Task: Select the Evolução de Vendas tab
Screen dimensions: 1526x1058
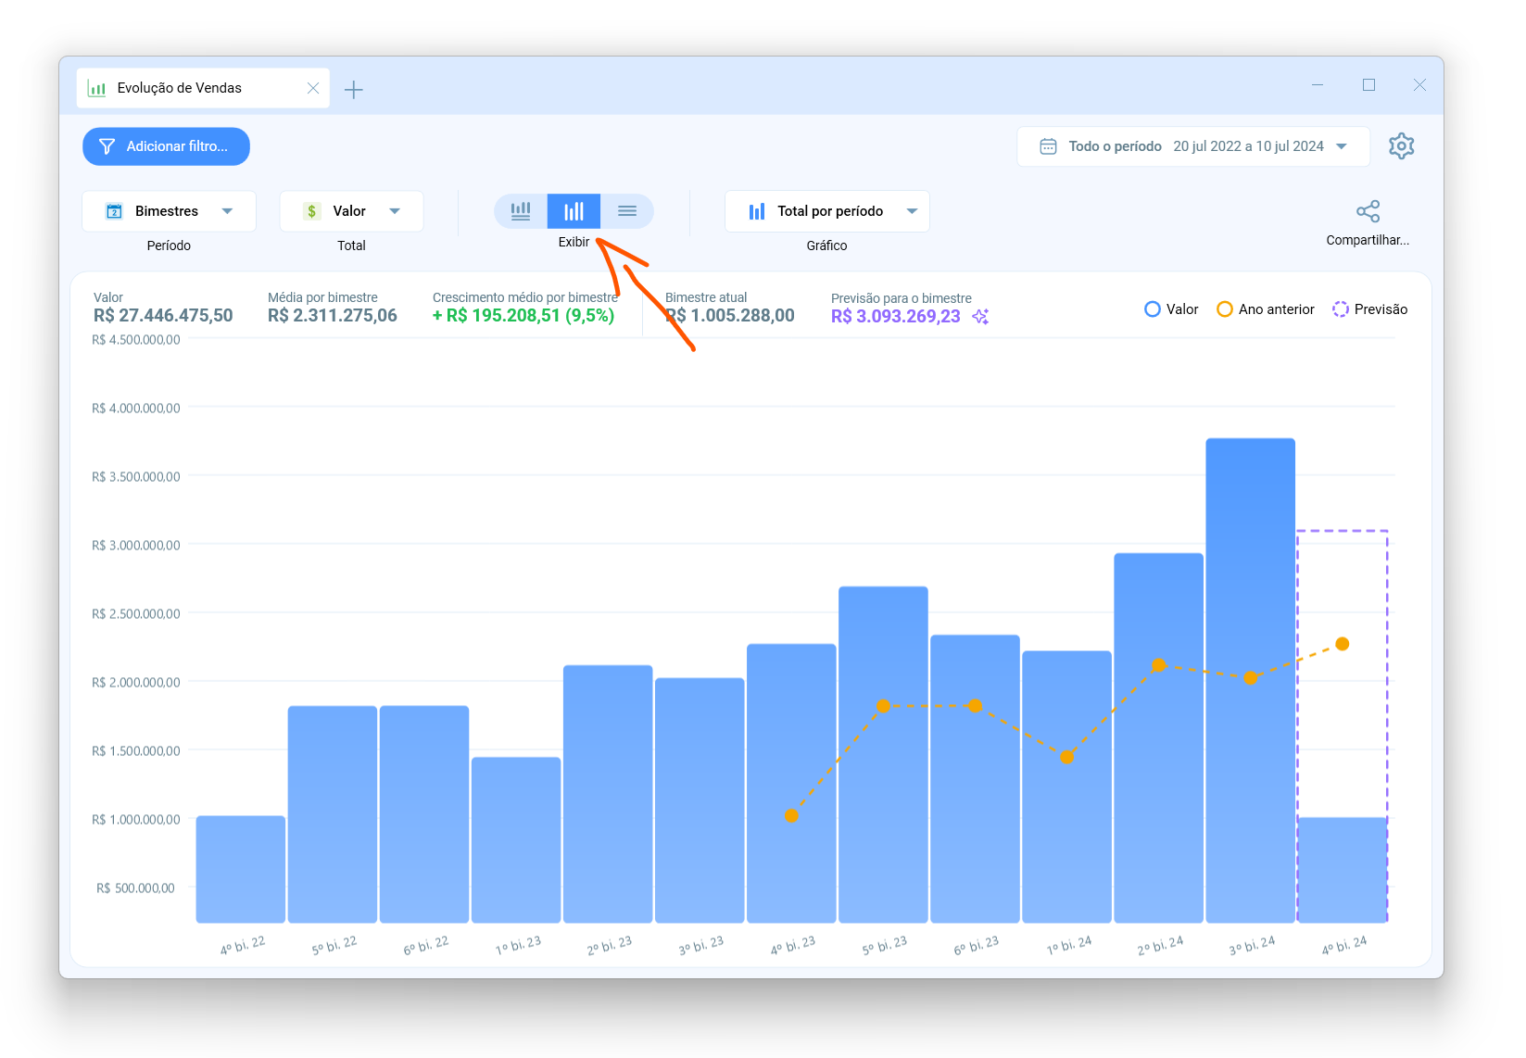Action: pyautogui.click(x=203, y=88)
